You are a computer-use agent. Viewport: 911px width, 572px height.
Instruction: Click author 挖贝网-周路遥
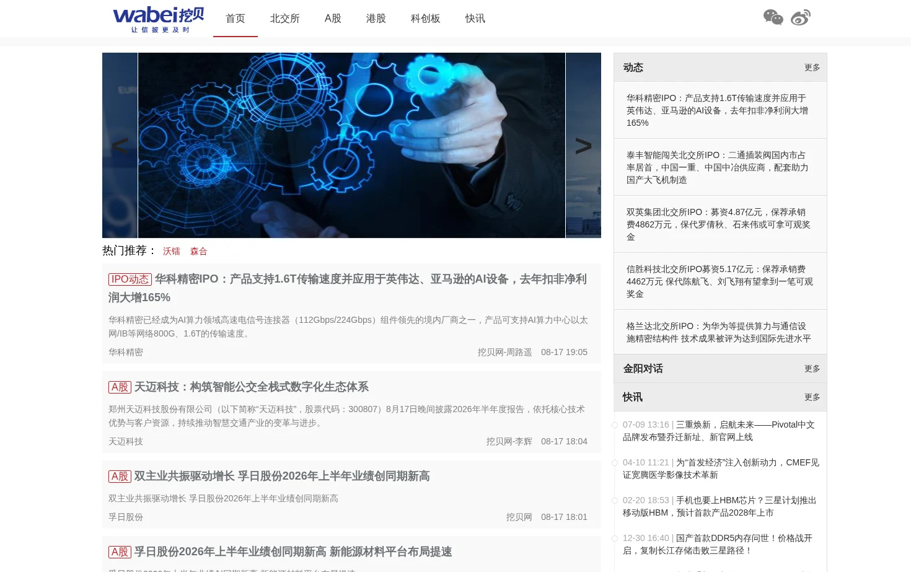coord(505,352)
